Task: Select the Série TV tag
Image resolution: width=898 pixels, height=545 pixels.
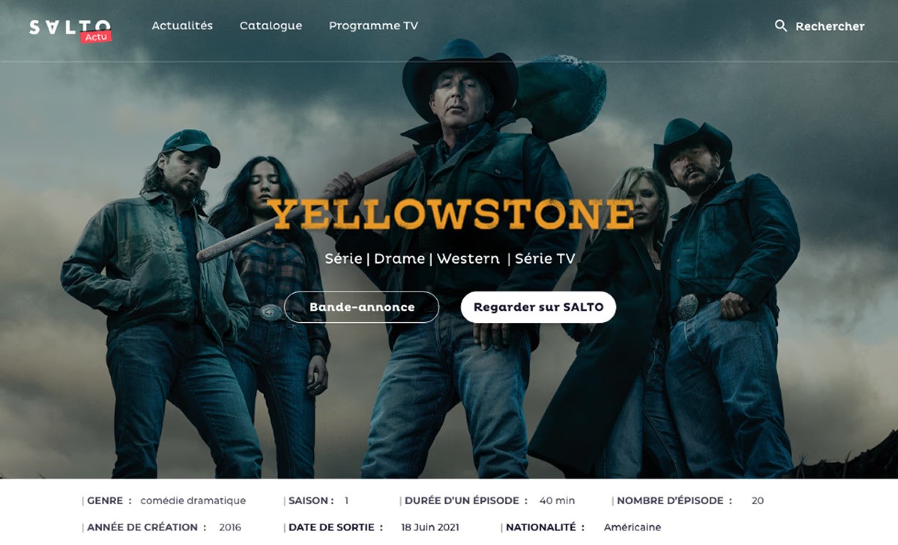Action: 545,259
